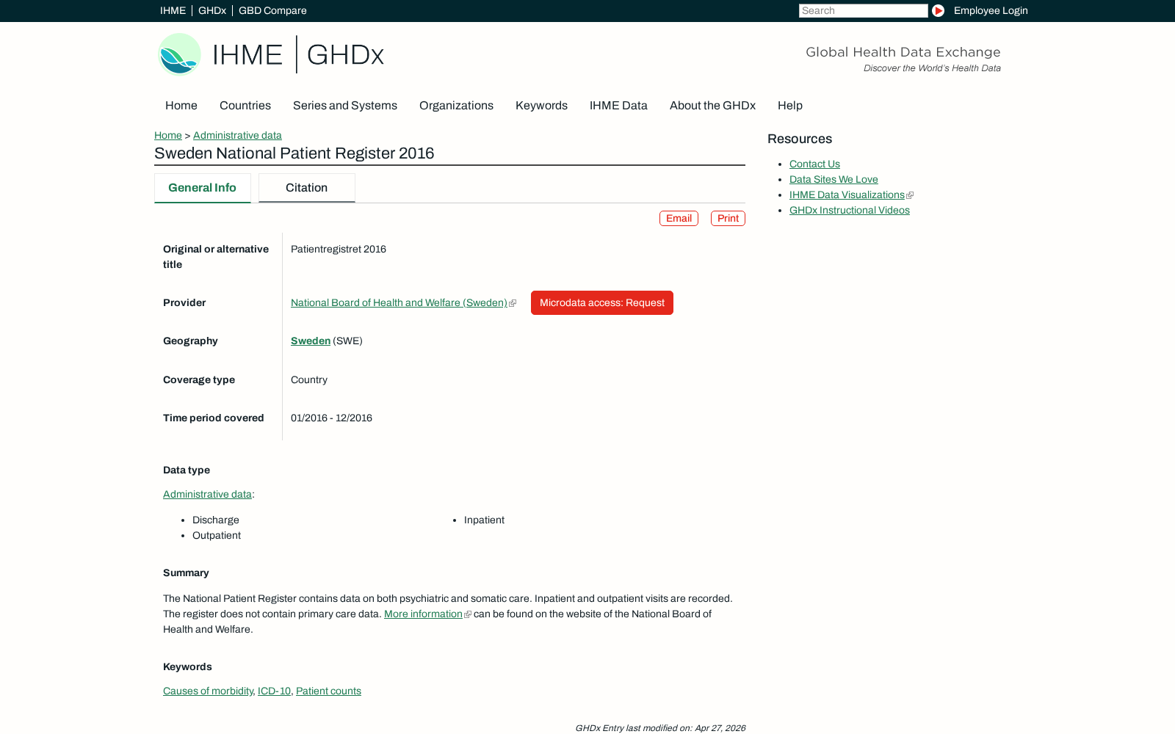Open the Help menu
This screenshot has width=1175, height=734.
790,106
